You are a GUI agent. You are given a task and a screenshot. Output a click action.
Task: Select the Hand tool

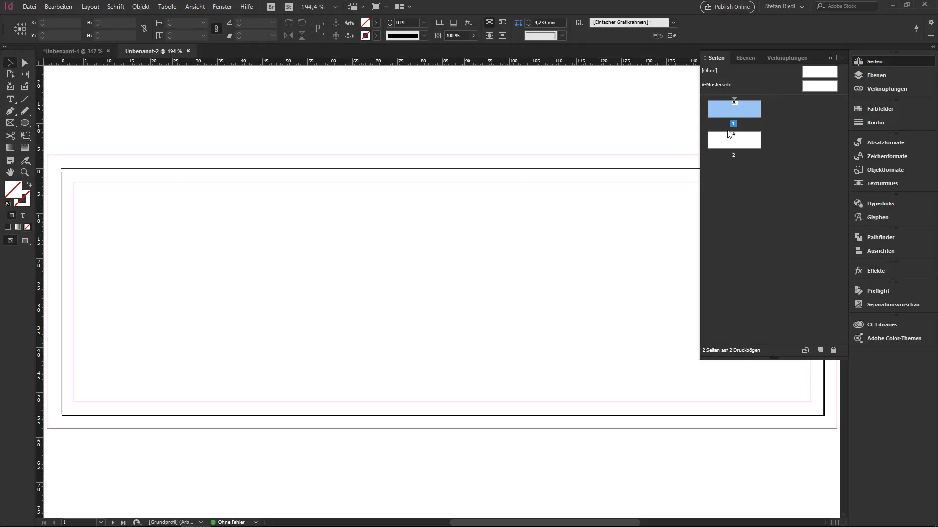pos(10,172)
